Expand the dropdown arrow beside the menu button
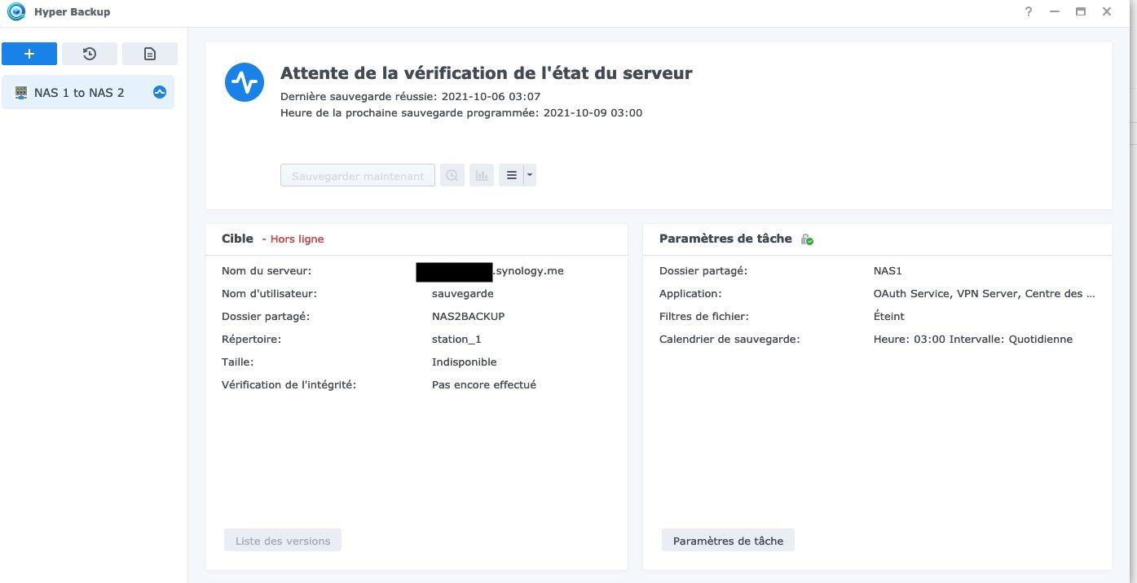This screenshot has width=1137, height=583. point(529,175)
